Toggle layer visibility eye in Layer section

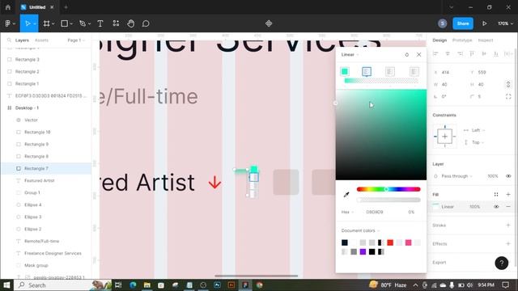coord(508,176)
